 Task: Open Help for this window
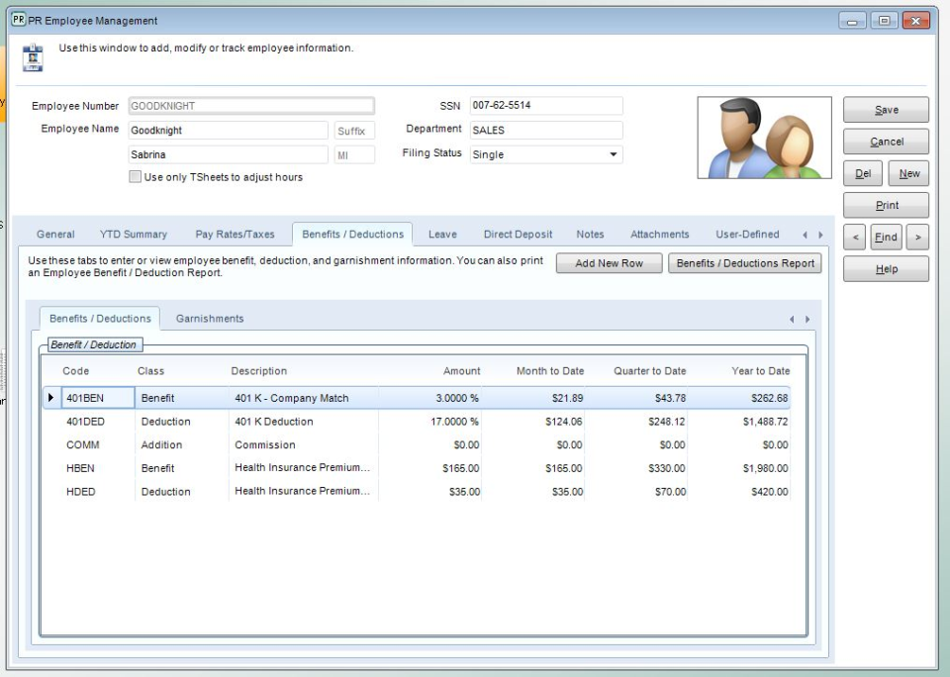point(886,268)
